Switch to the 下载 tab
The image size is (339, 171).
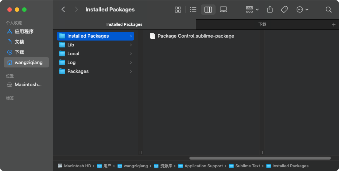(262, 24)
